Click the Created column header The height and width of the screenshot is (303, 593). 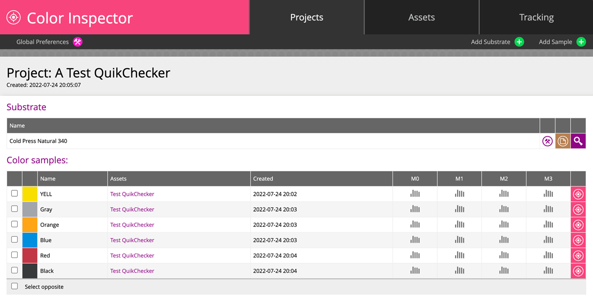coord(322,179)
